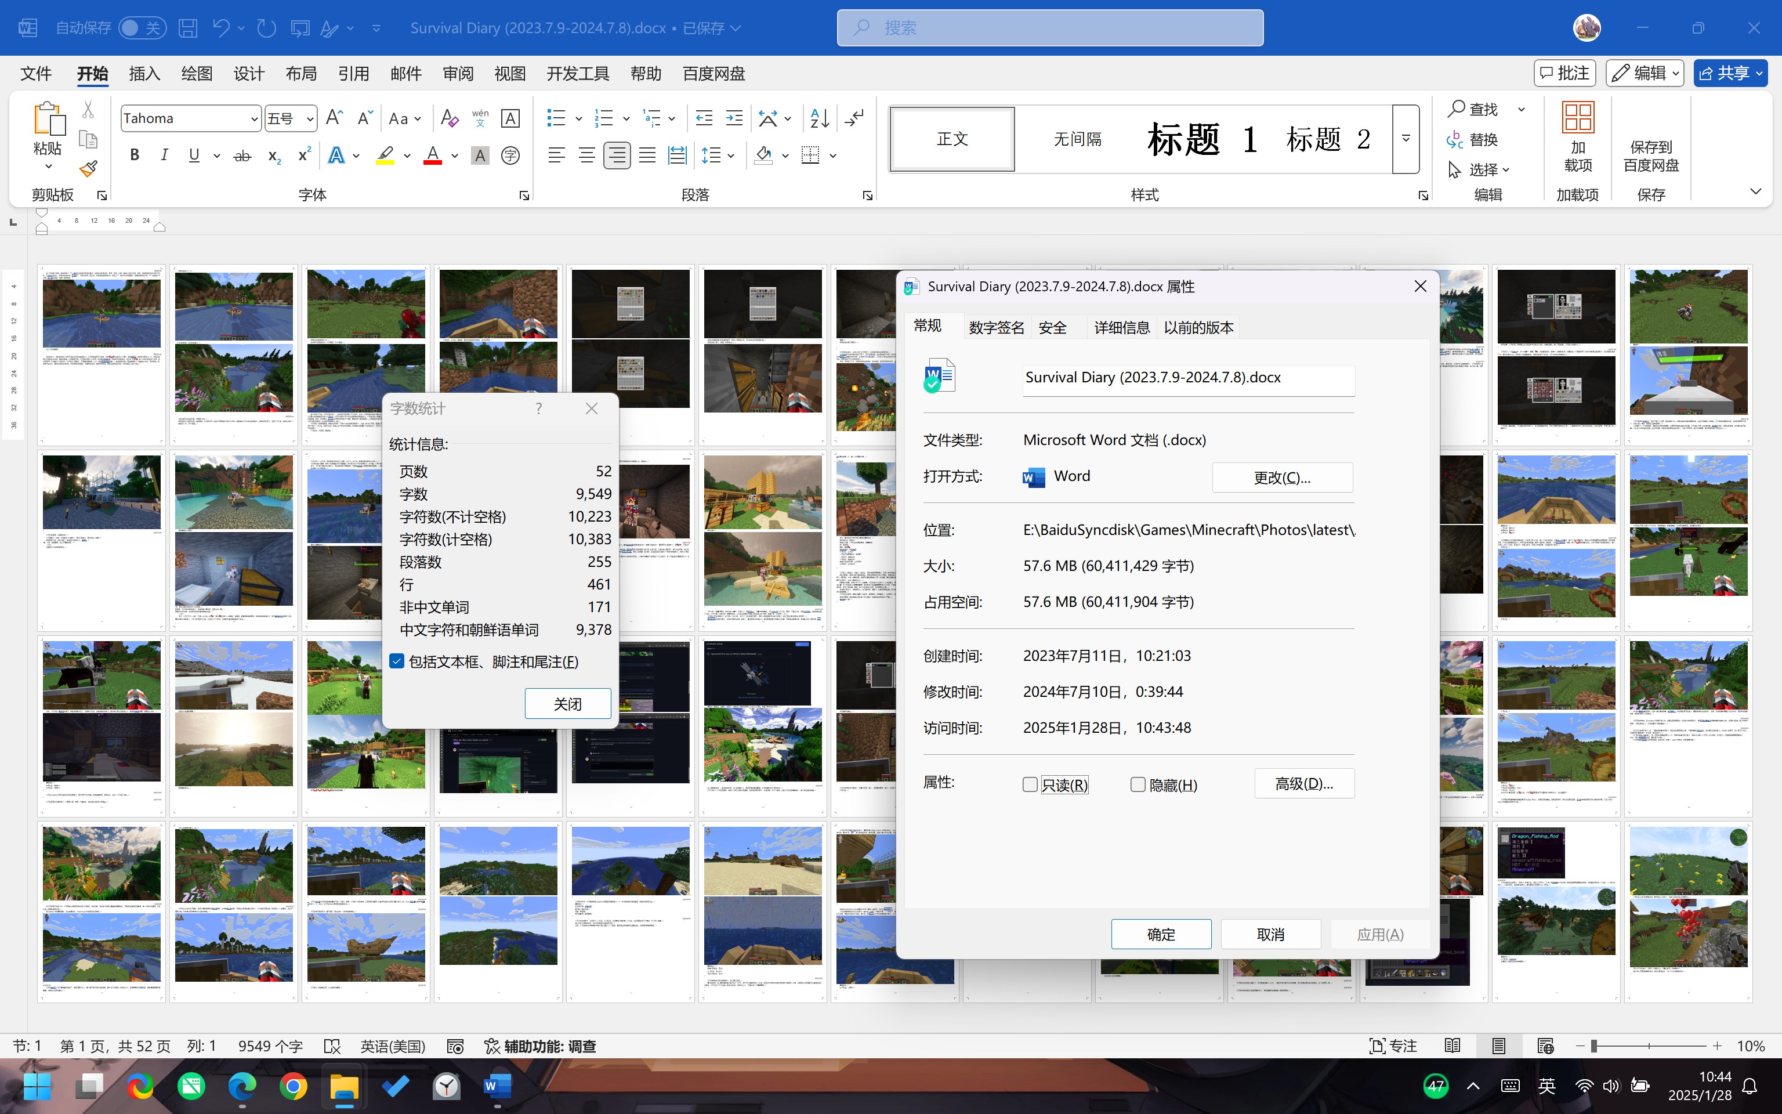1782x1114 pixels.
Task: Expand the Styles gallery more arrow
Action: 1406,139
